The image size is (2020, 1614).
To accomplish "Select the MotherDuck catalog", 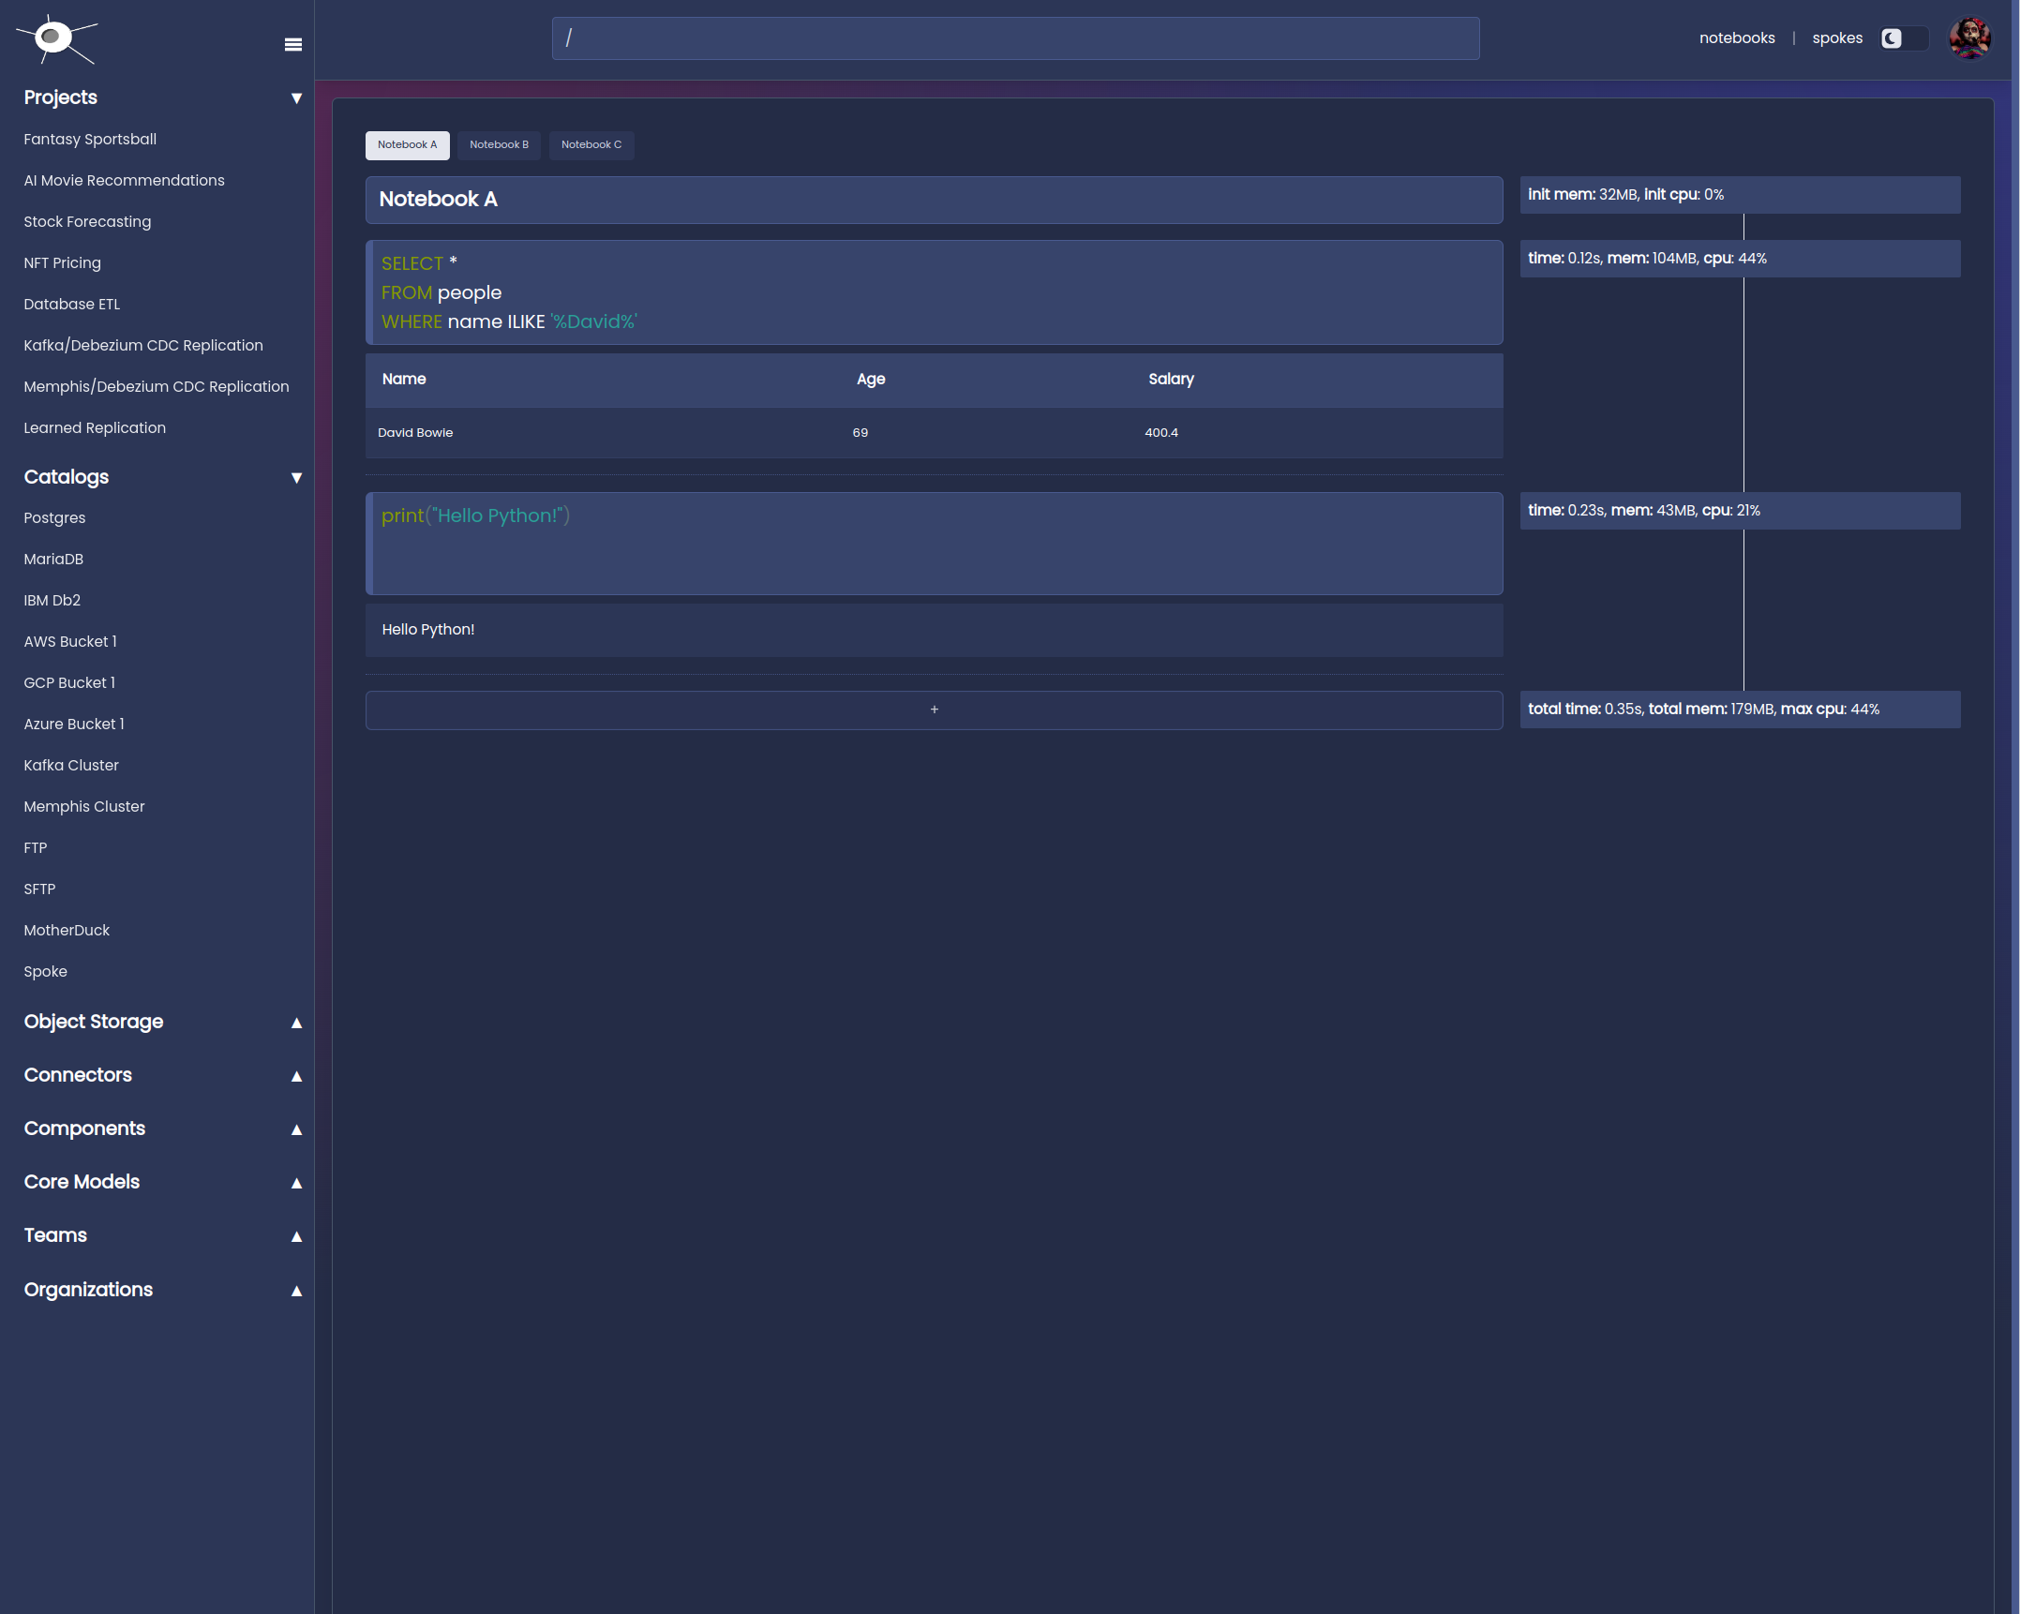I will tap(67, 930).
